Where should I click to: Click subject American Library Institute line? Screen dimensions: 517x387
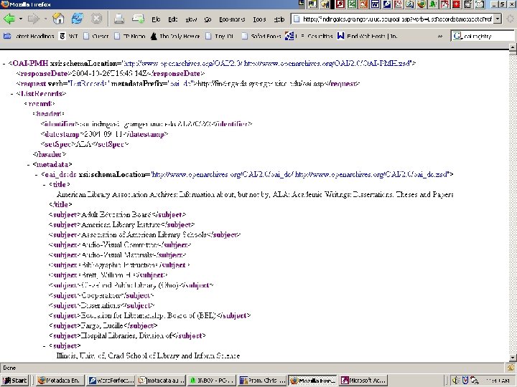tap(121, 225)
